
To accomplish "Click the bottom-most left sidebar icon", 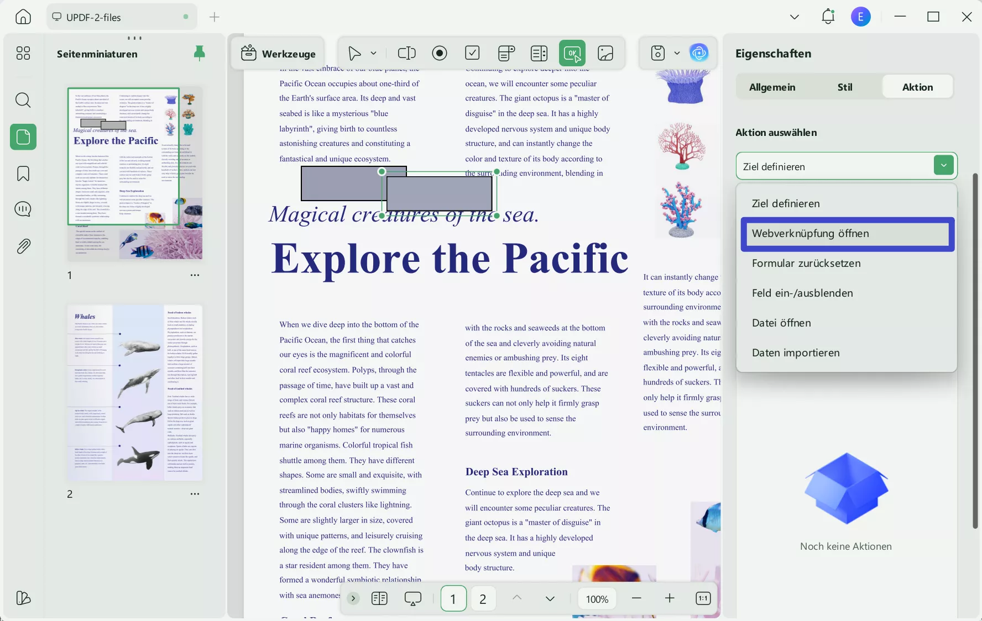I will (23, 598).
